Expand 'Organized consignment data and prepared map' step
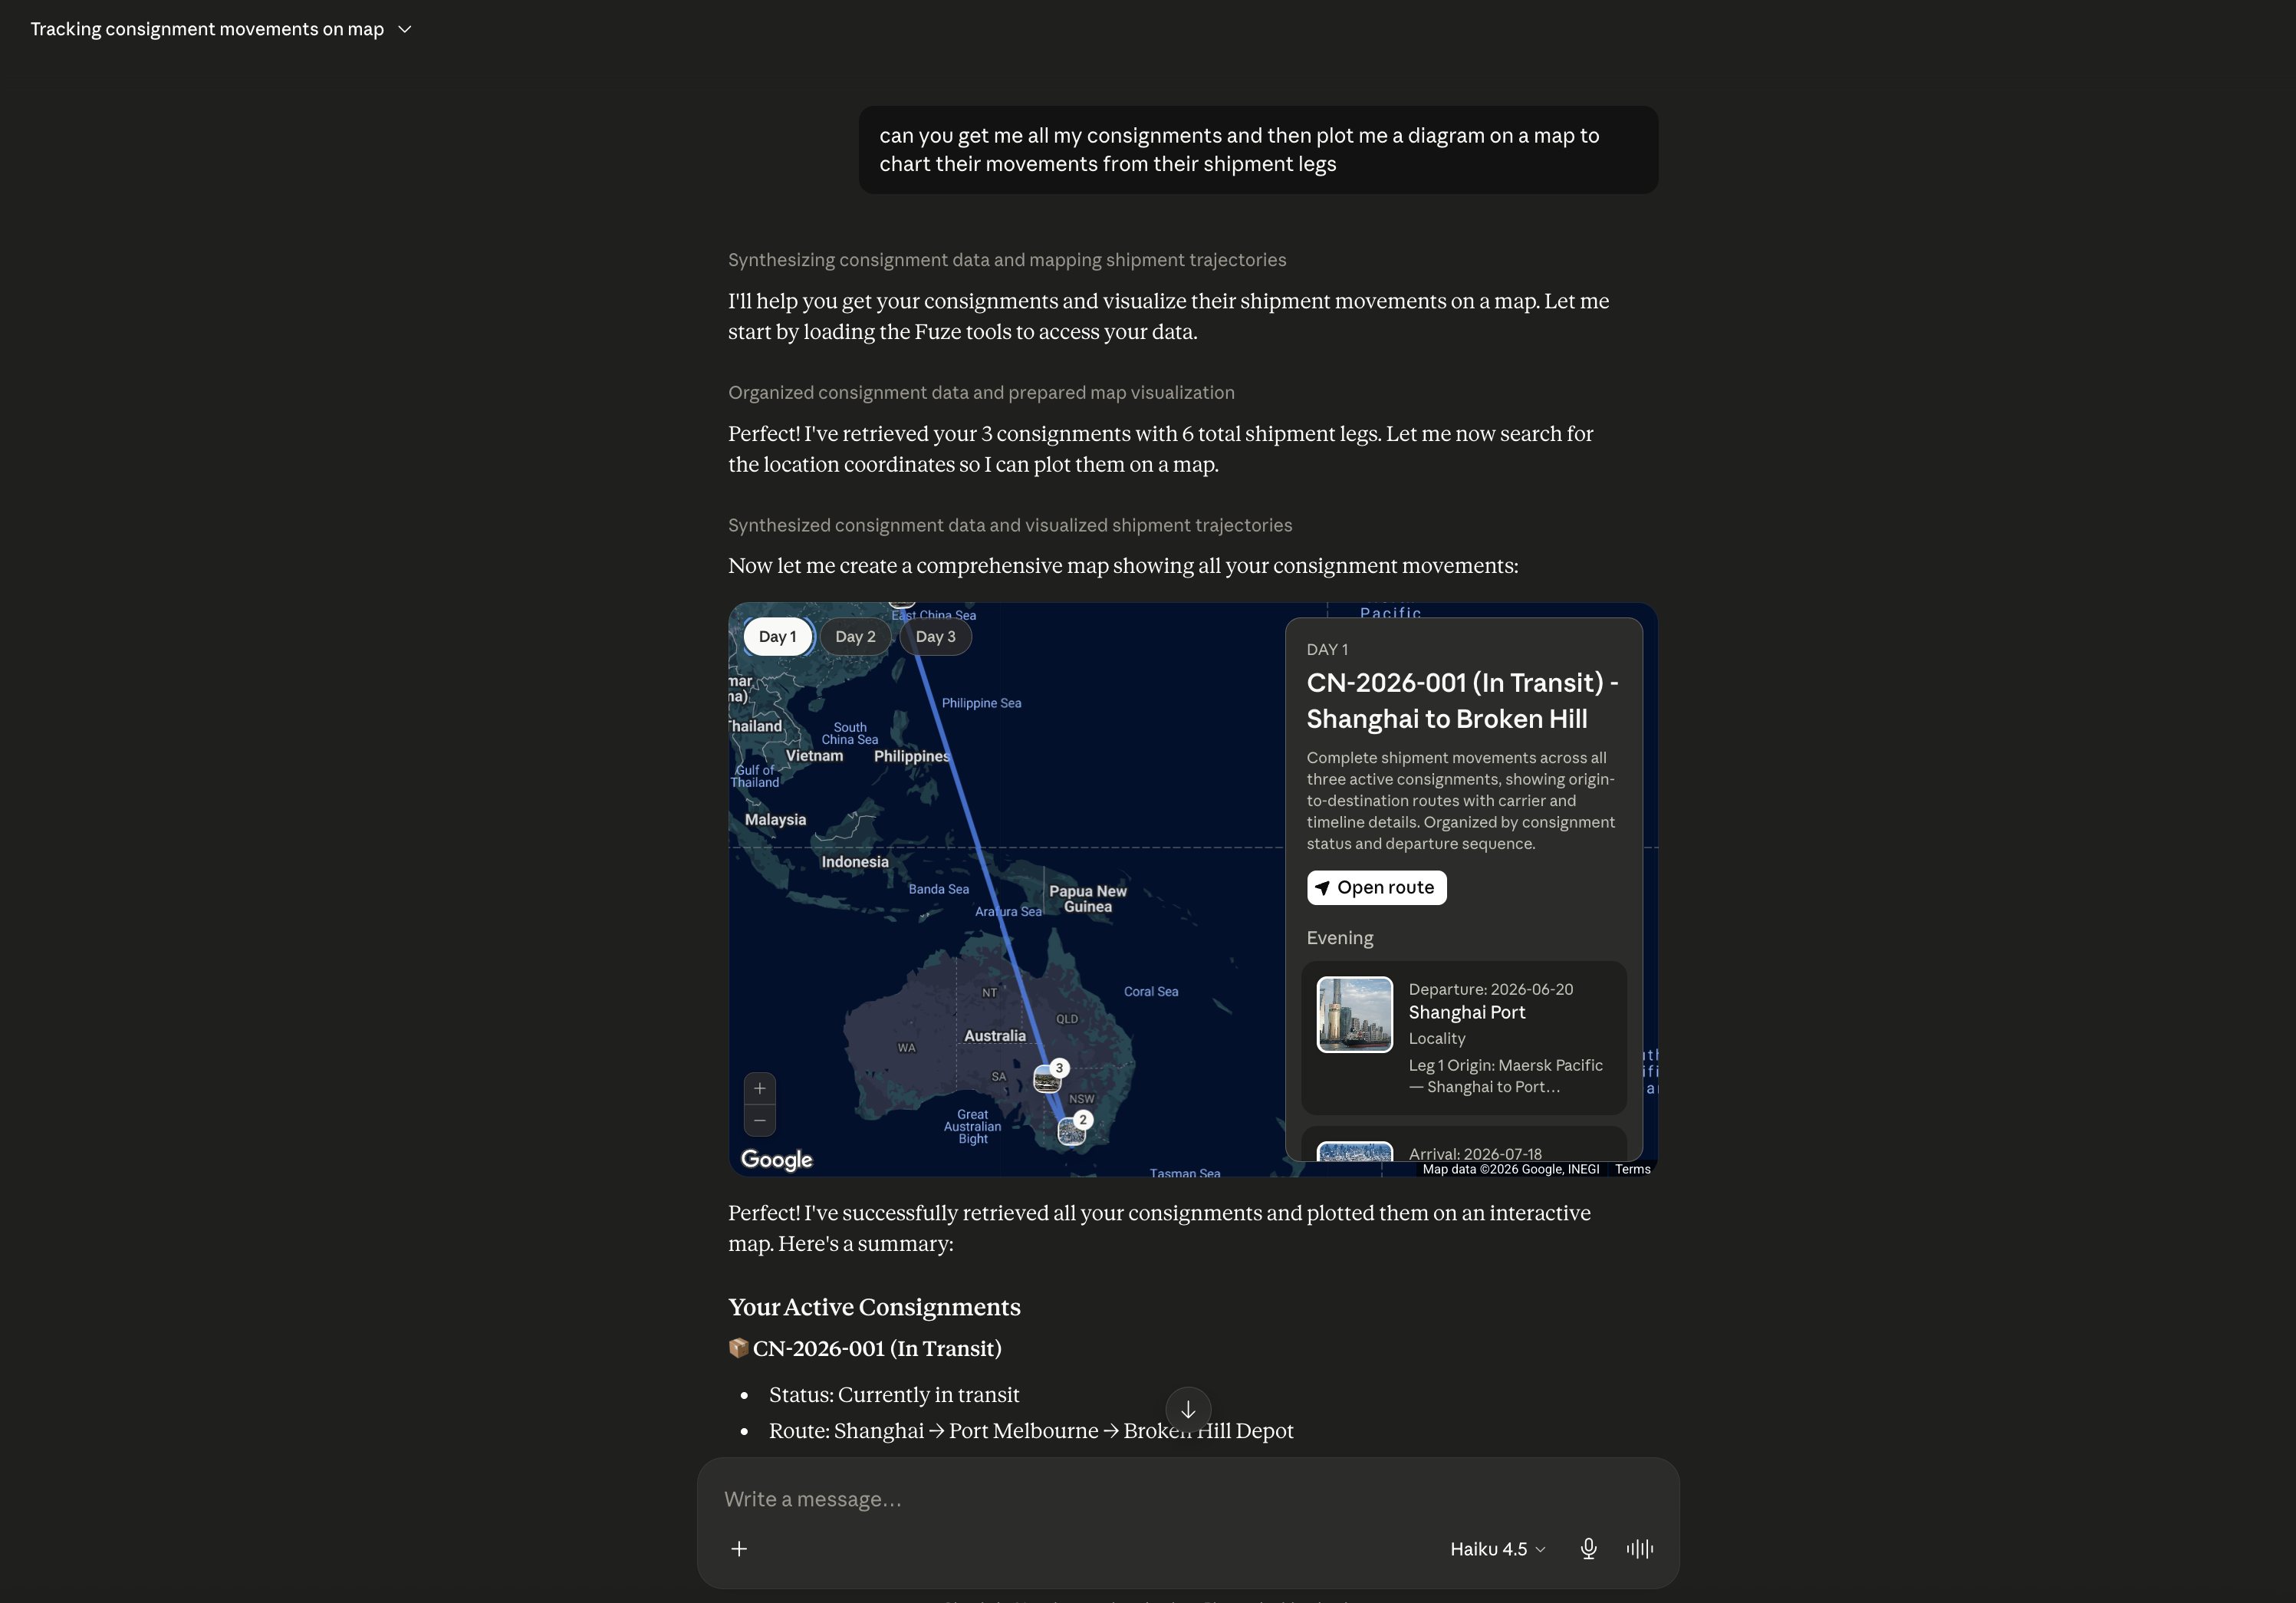This screenshot has height=1603, width=2296. [x=981, y=393]
